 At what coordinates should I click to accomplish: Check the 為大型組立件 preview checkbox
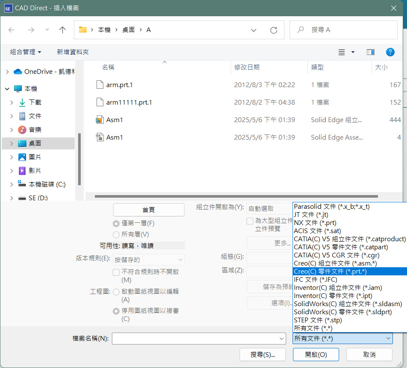click(x=250, y=221)
